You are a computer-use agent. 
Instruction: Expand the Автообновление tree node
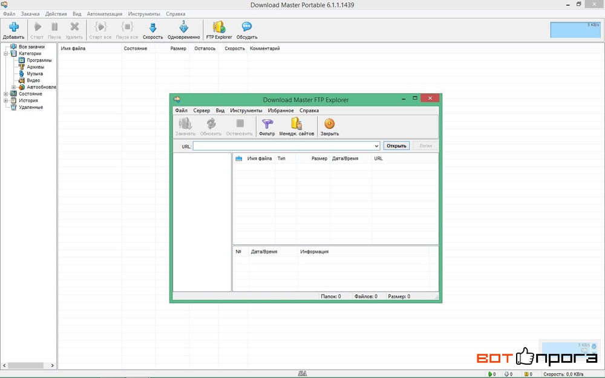[14, 87]
